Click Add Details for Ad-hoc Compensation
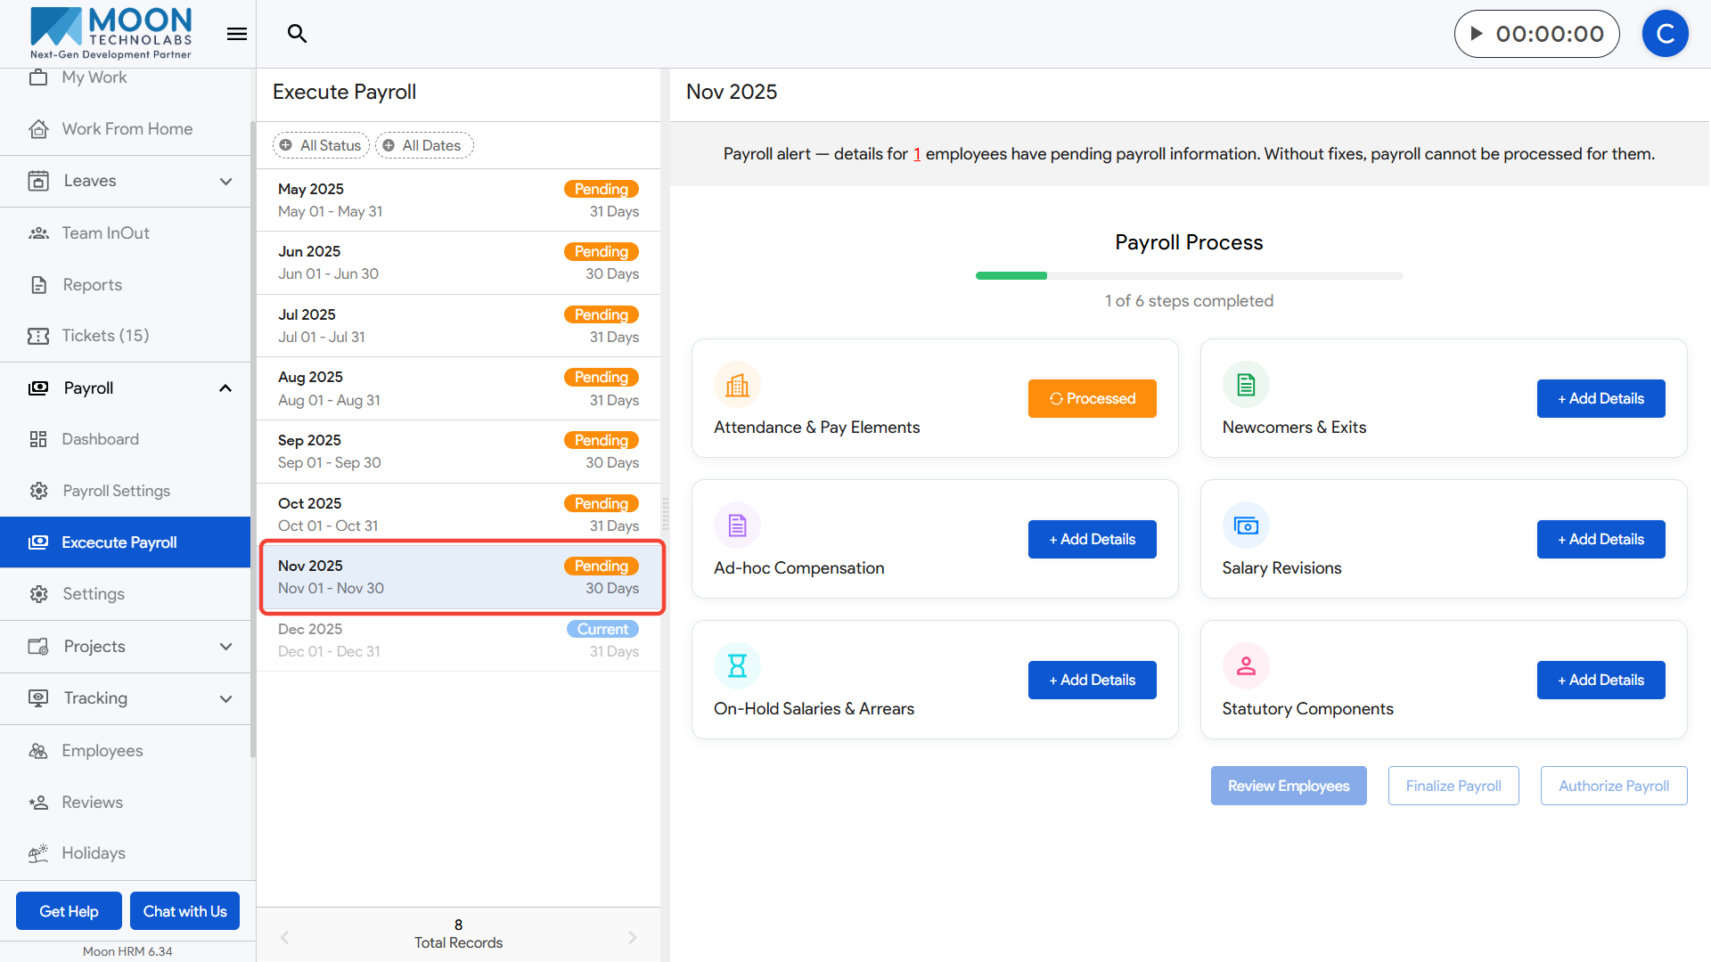Viewport: 1711px width, 962px height. pyautogui.click(x=1092, y=540)
